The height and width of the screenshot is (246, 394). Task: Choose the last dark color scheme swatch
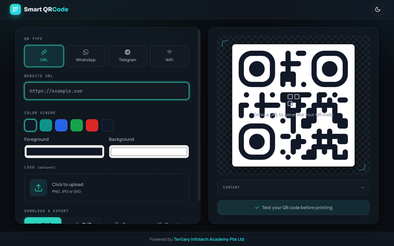click(x=107, y=125)
